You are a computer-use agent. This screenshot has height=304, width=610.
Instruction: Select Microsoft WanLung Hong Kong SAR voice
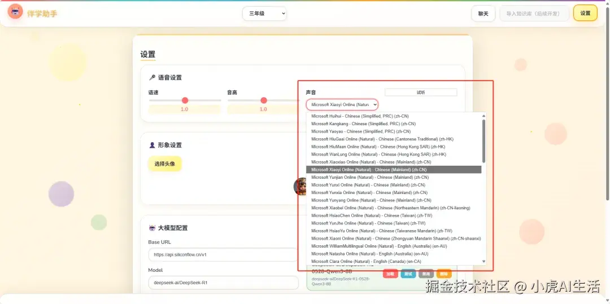point(394,154)
